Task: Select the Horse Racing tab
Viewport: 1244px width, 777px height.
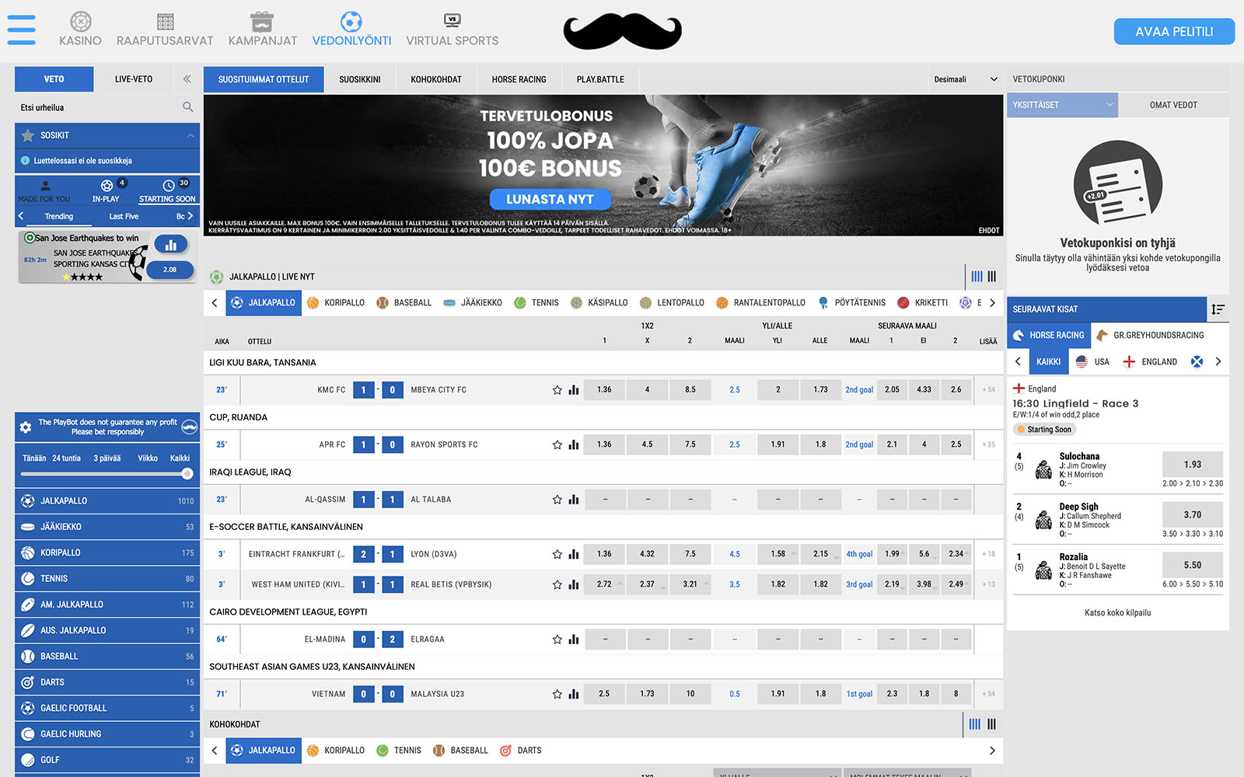Action: pyautogui.click(x=519, y=79)
